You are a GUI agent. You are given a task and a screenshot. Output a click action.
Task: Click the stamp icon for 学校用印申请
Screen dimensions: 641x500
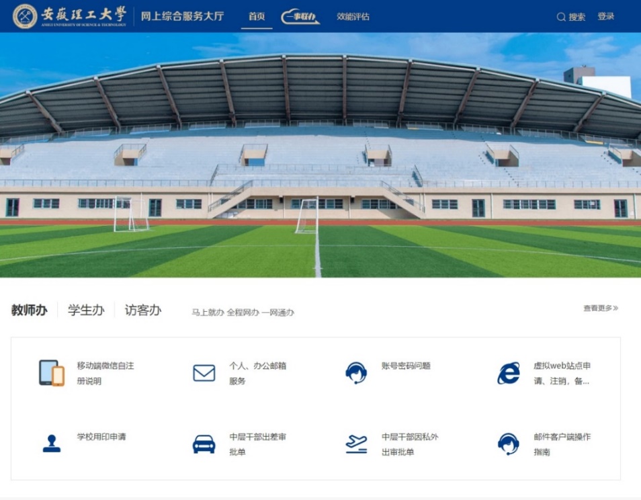coord(52,444)
